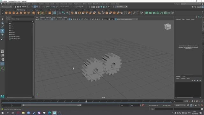
Task: Click the playback range slider bar
Action: coord(52,105)
